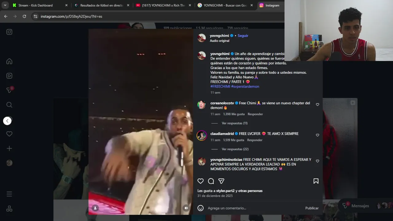Save the post with bookmark icon
The width and height of the screenshot is (393, 221).
click(316, 181)
